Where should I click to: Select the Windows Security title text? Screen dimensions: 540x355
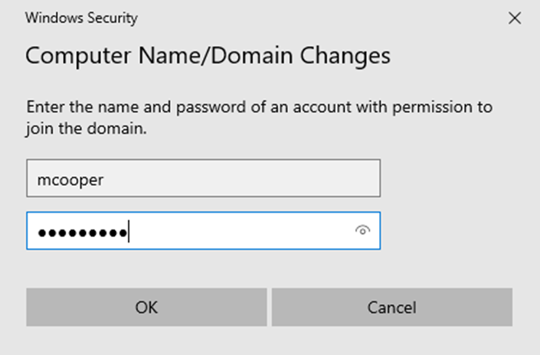click(x=81, y=18)
